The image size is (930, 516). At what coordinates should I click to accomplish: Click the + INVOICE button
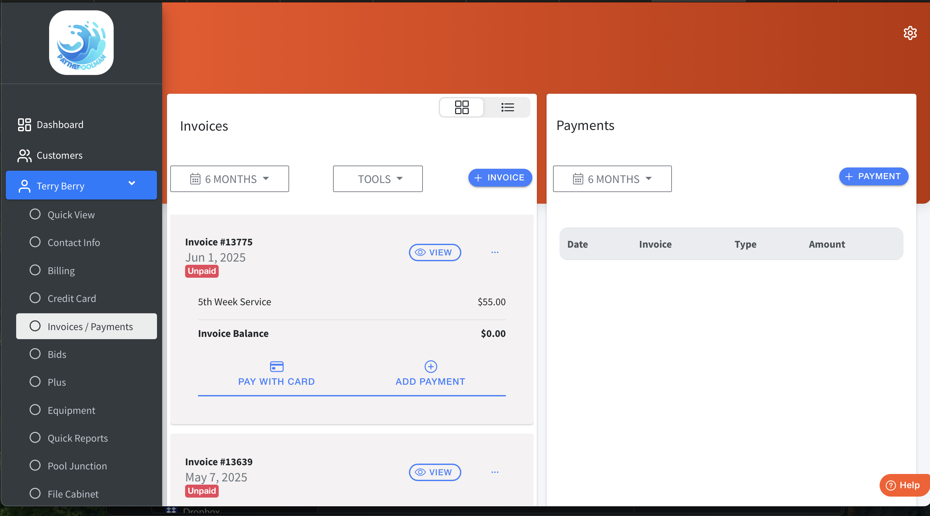pyautogui.click(x=500, y=177)
